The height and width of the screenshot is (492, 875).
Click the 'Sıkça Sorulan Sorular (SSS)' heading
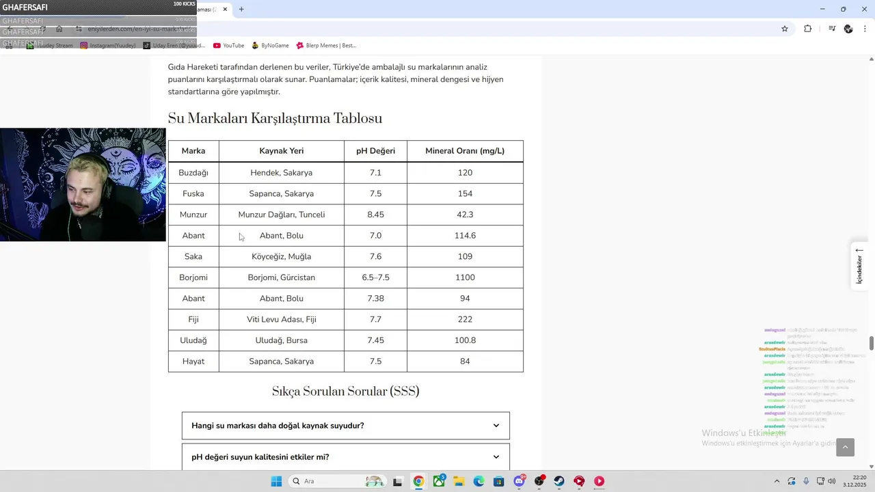[346, 392]
